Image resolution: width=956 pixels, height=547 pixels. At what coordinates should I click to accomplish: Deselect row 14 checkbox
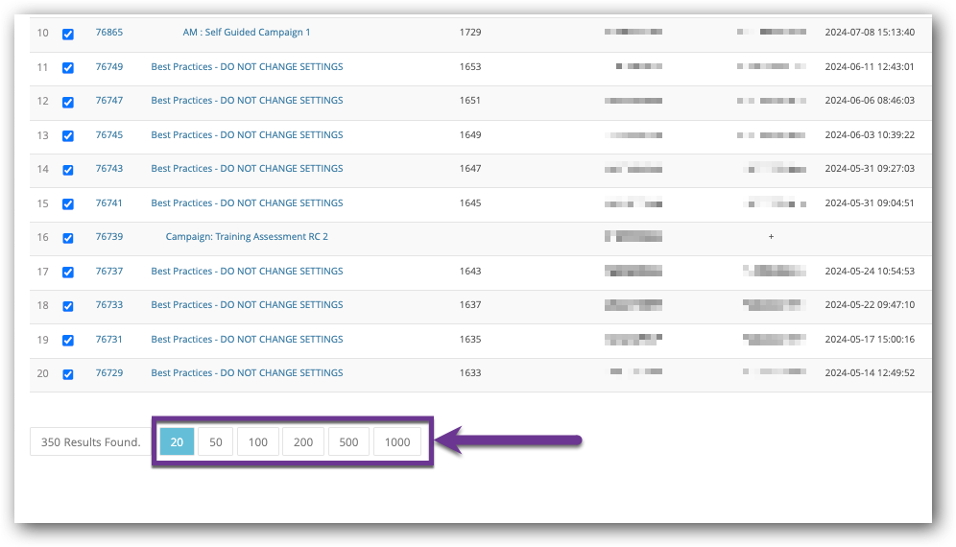68,170
